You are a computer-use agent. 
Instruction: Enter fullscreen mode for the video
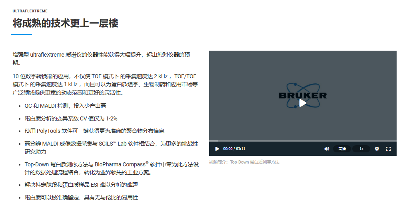point(388,149)
